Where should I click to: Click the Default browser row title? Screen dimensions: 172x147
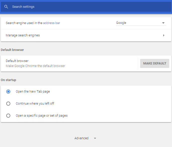[17, 61]
